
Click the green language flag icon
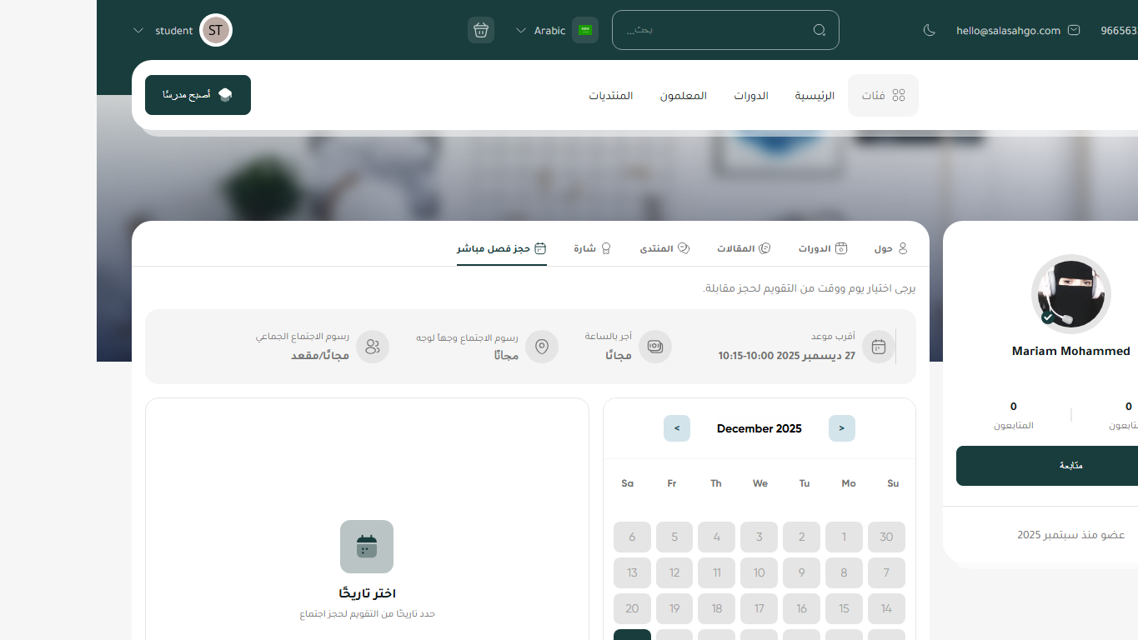pyautogui.click(x=585, y=30)
